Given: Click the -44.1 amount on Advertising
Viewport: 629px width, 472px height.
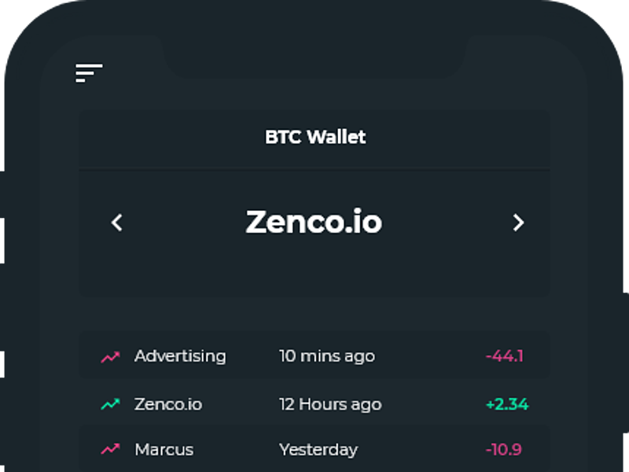Looking at the screenshot, I should point(506,356).
